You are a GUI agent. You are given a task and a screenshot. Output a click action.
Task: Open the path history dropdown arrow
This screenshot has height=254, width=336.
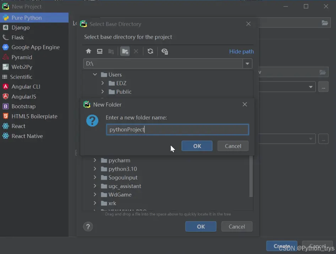247,63
